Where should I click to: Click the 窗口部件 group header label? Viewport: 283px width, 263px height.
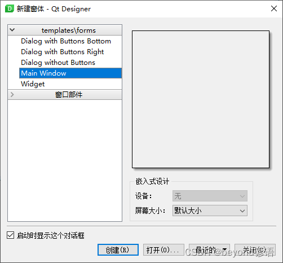(69, 95)
